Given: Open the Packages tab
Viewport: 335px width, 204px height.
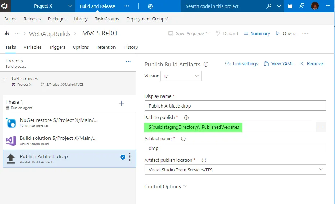Looking at the screenshot, I should pyautogui.click(x=57, y=19).
